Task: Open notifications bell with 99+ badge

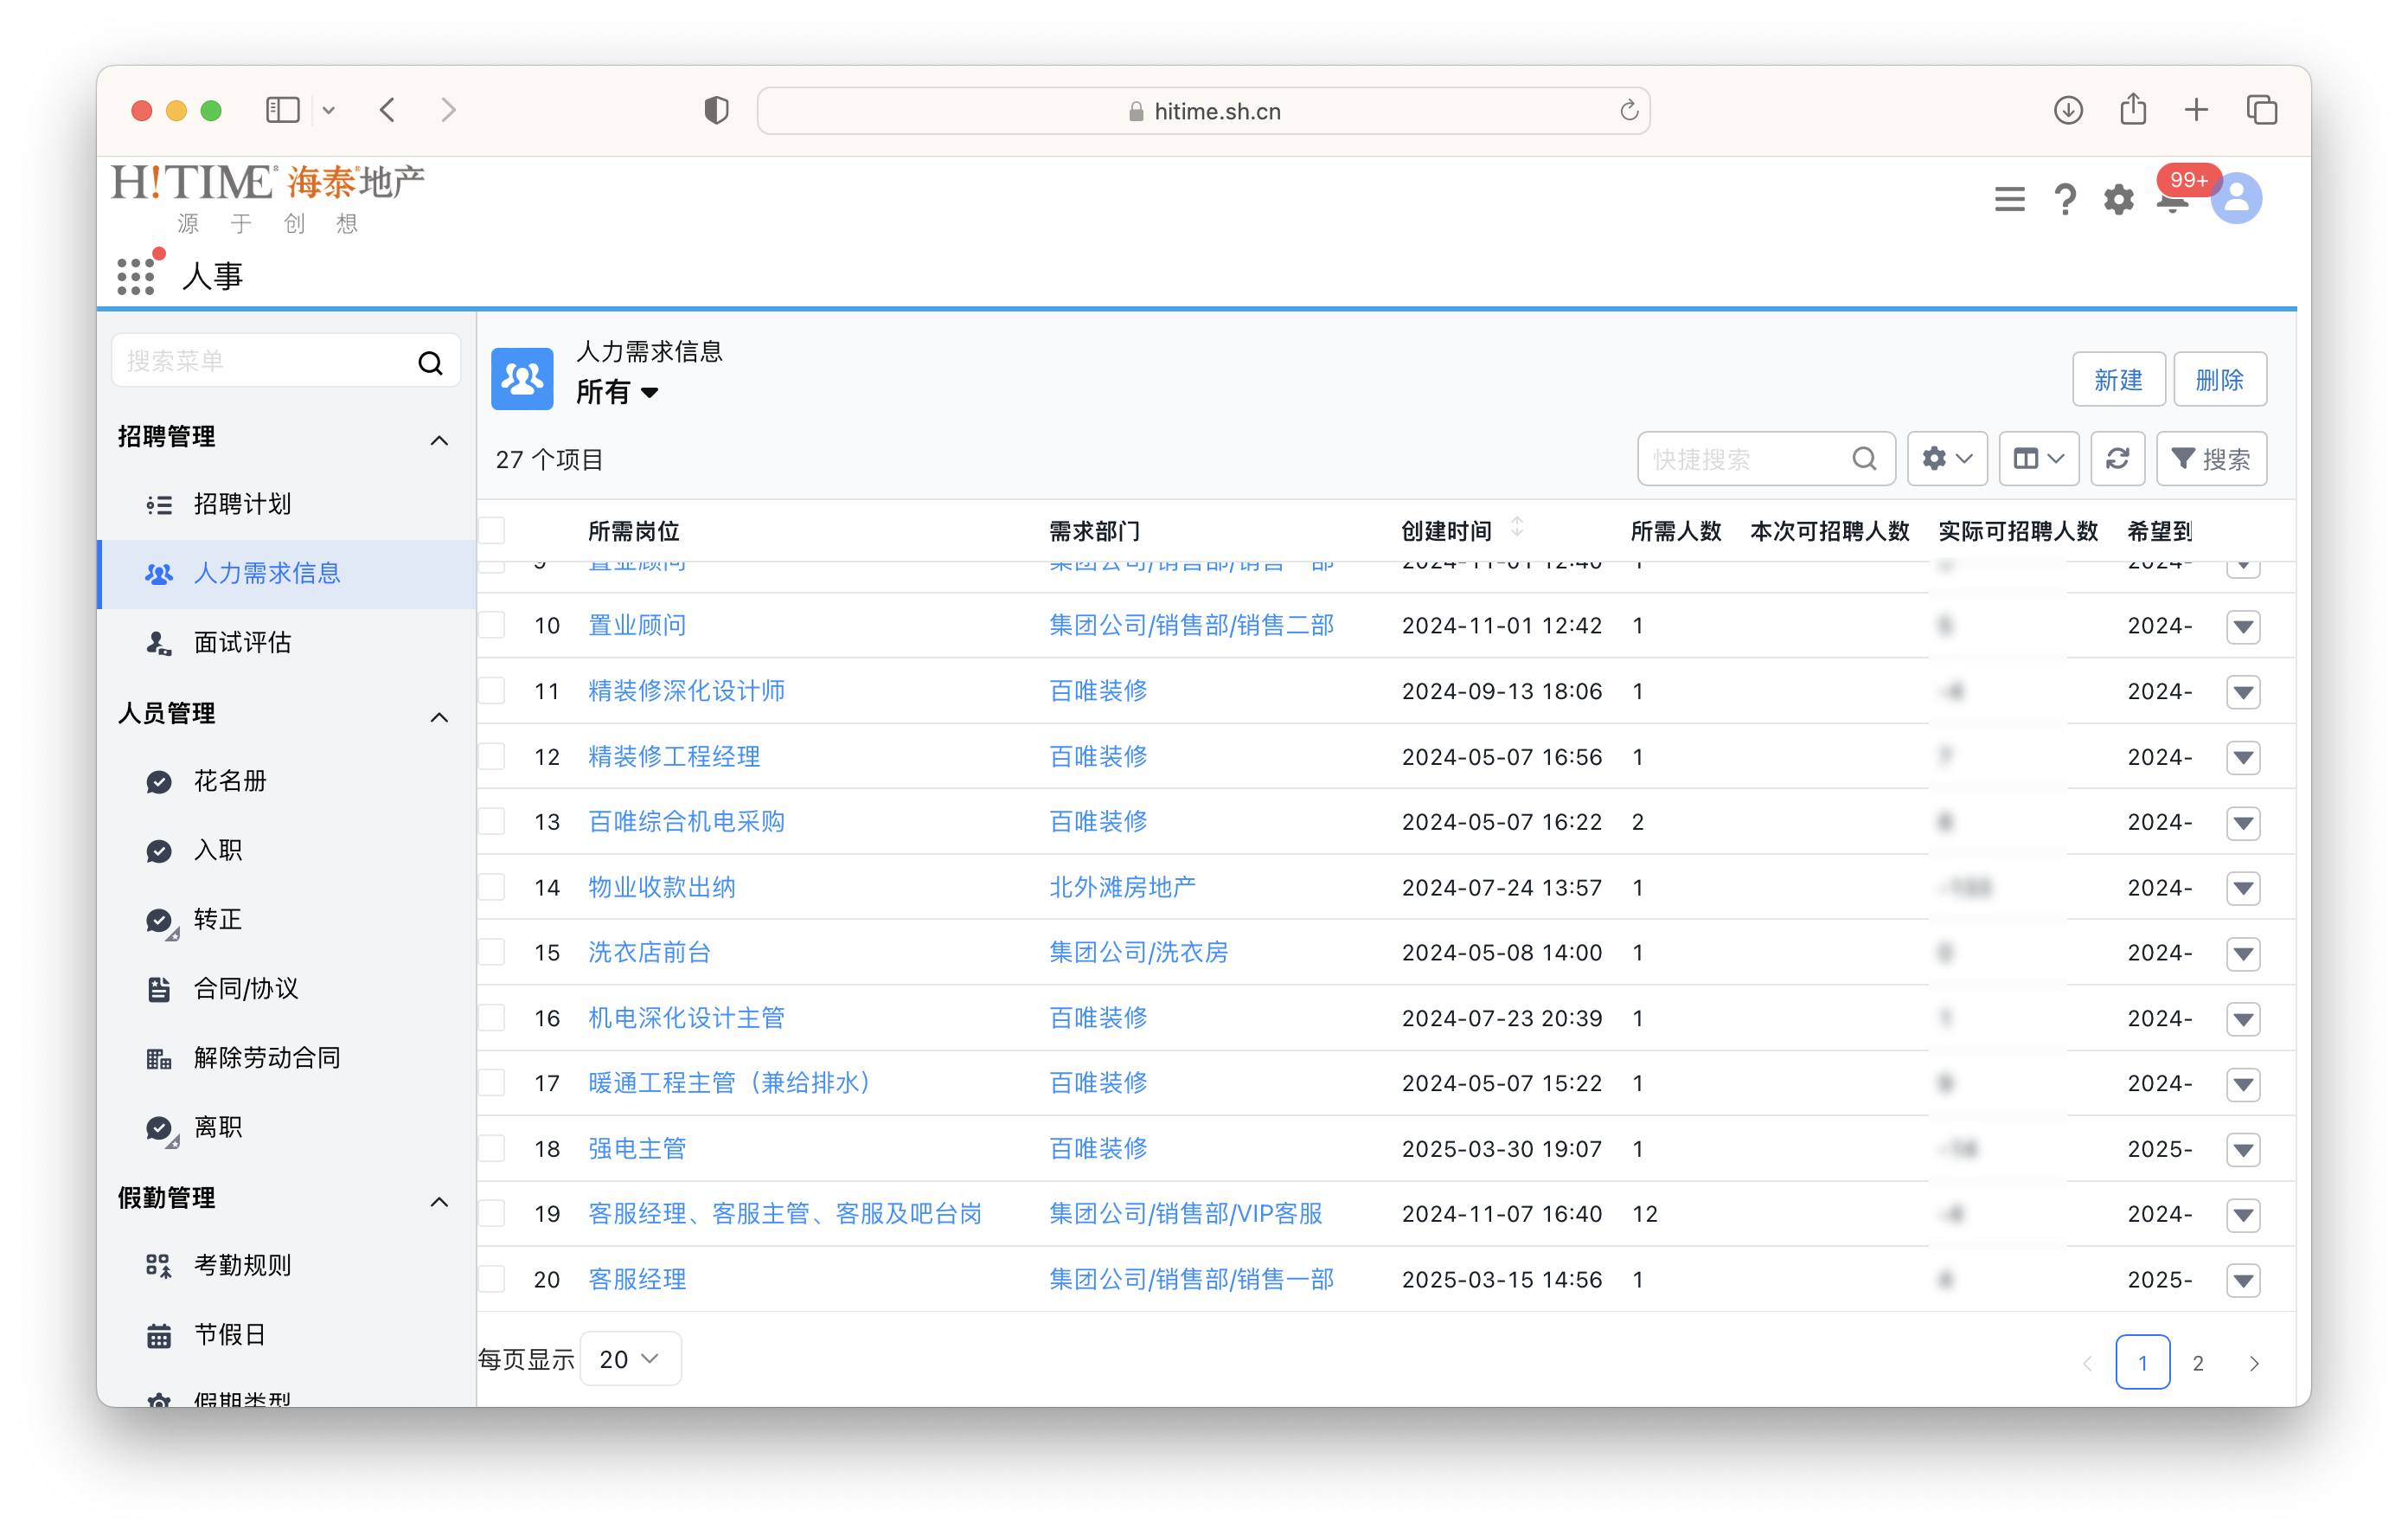Action: pos(2173,201)
